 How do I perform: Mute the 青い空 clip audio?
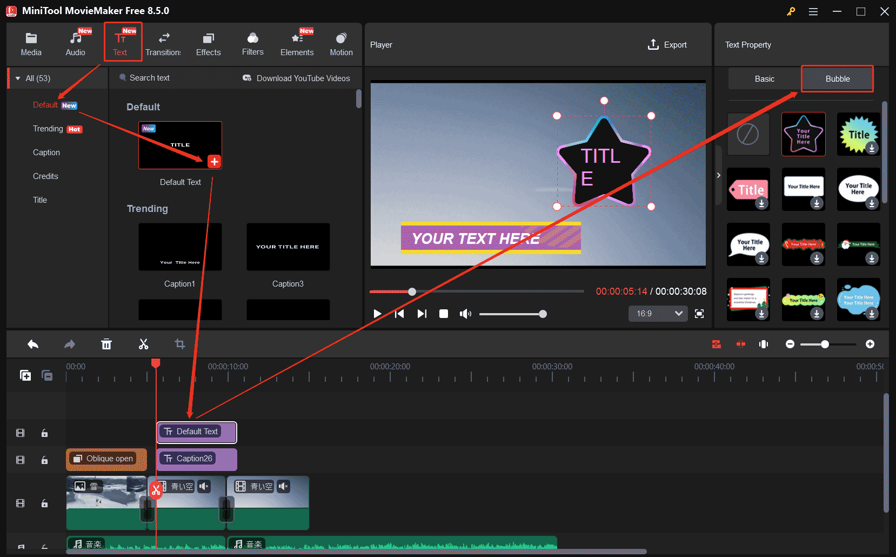coord(204,486)
